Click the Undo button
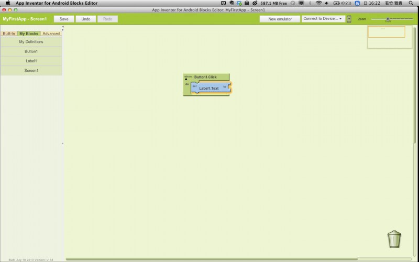Screen dimensions: 419x262 (x=86, y=19)
